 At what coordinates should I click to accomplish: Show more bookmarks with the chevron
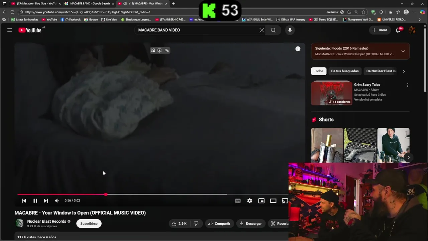[x=420, y=20]
